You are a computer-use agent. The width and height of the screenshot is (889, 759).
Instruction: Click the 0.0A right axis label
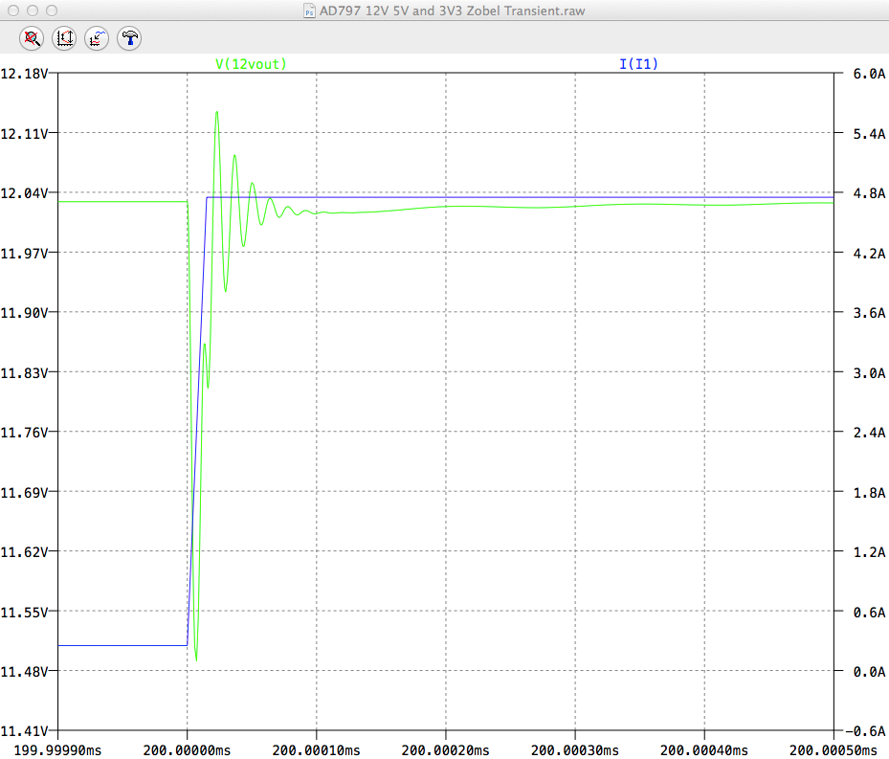point(869,672)
